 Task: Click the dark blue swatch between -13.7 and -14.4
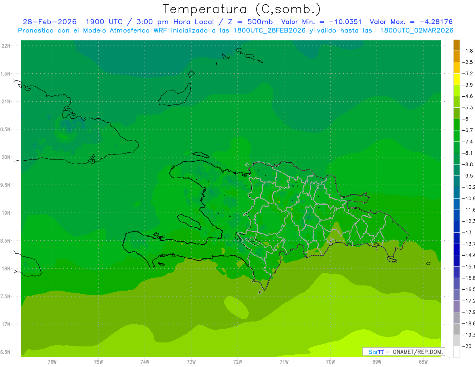pos(456,249)
